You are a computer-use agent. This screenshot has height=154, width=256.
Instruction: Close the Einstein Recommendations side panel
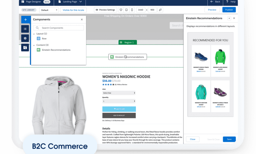[x=234, y=18]
